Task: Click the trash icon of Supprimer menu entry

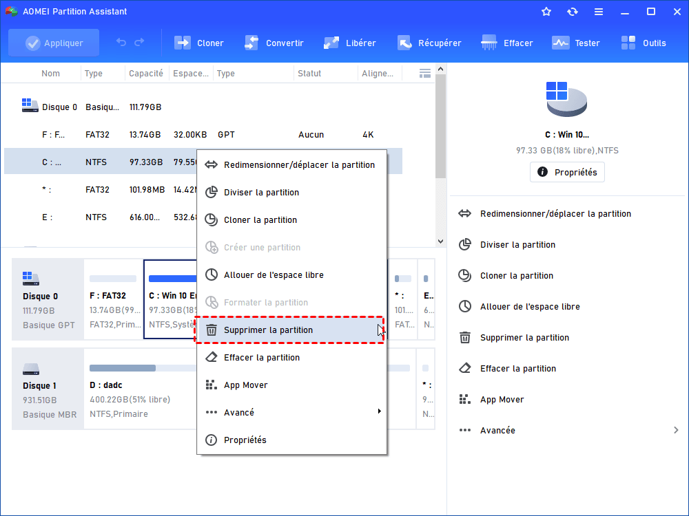Action: click(212, 330)
